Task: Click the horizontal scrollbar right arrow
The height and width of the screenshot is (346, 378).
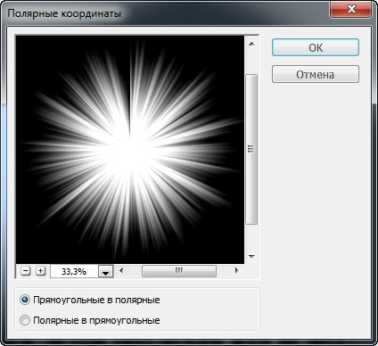Action: (236, 270)
